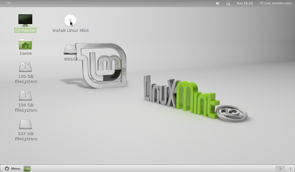Expand the Live session user menu
Image resolution: width=295 pixels, height=172 pixels.
pyautogui.click(x=276, y=3)
